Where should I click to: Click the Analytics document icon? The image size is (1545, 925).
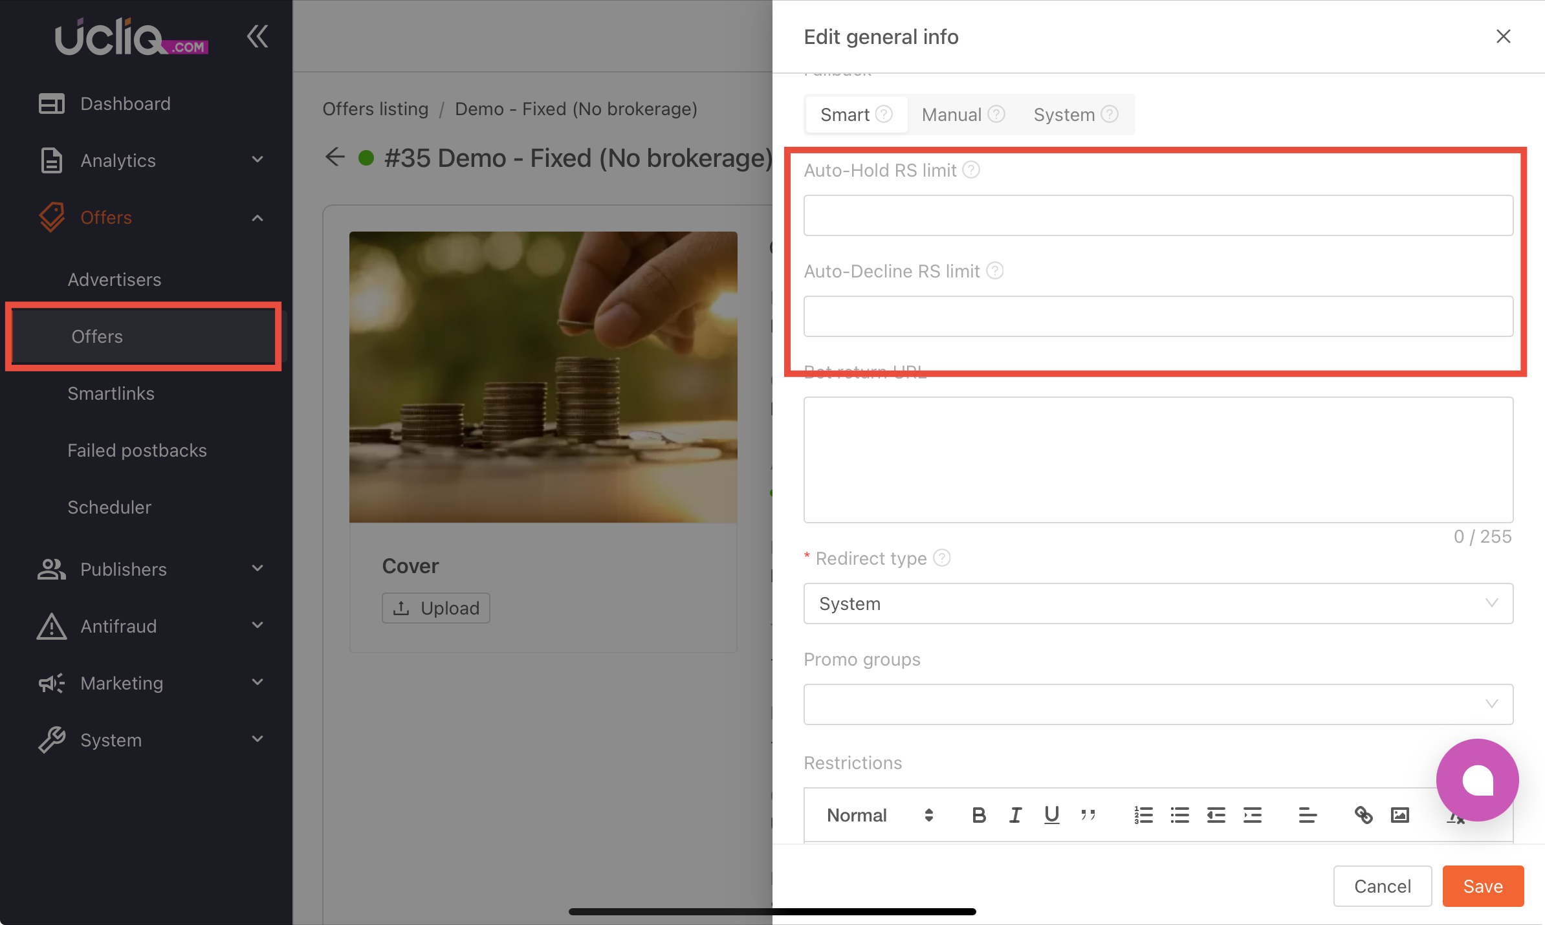click(52, 160)
